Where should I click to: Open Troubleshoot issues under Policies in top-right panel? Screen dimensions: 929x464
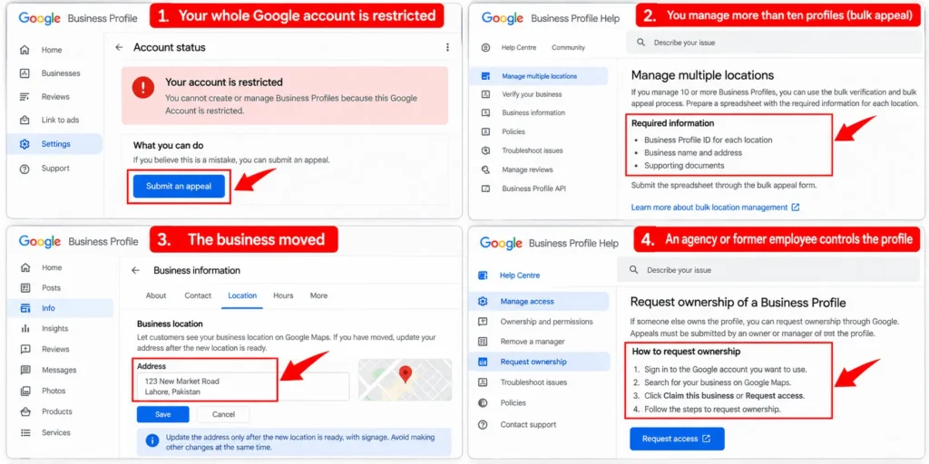pyautogui.click(x=532, y=150)
